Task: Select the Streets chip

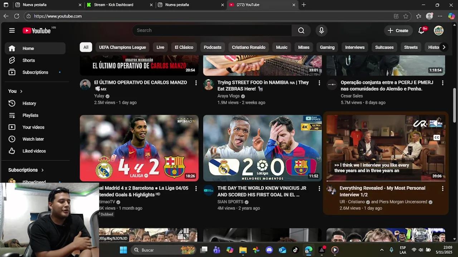Action: click(x=411, y=47)
